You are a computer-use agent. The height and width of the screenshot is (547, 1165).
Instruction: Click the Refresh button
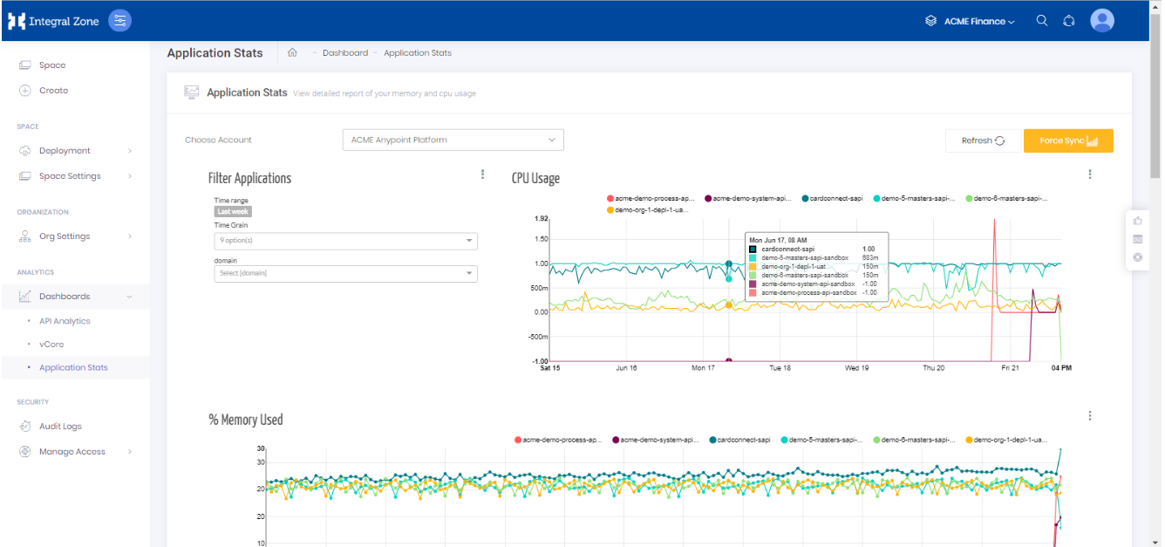[x=983, y=140]
